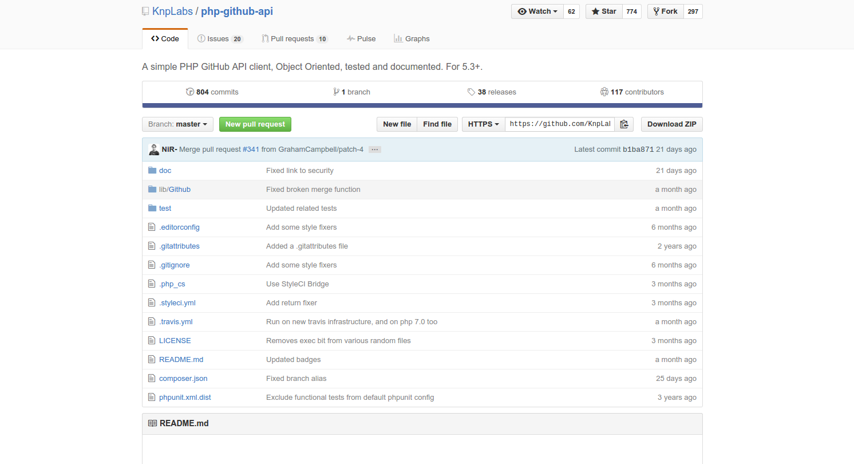Expand commit message ellipsis button

tap(375, 150)
